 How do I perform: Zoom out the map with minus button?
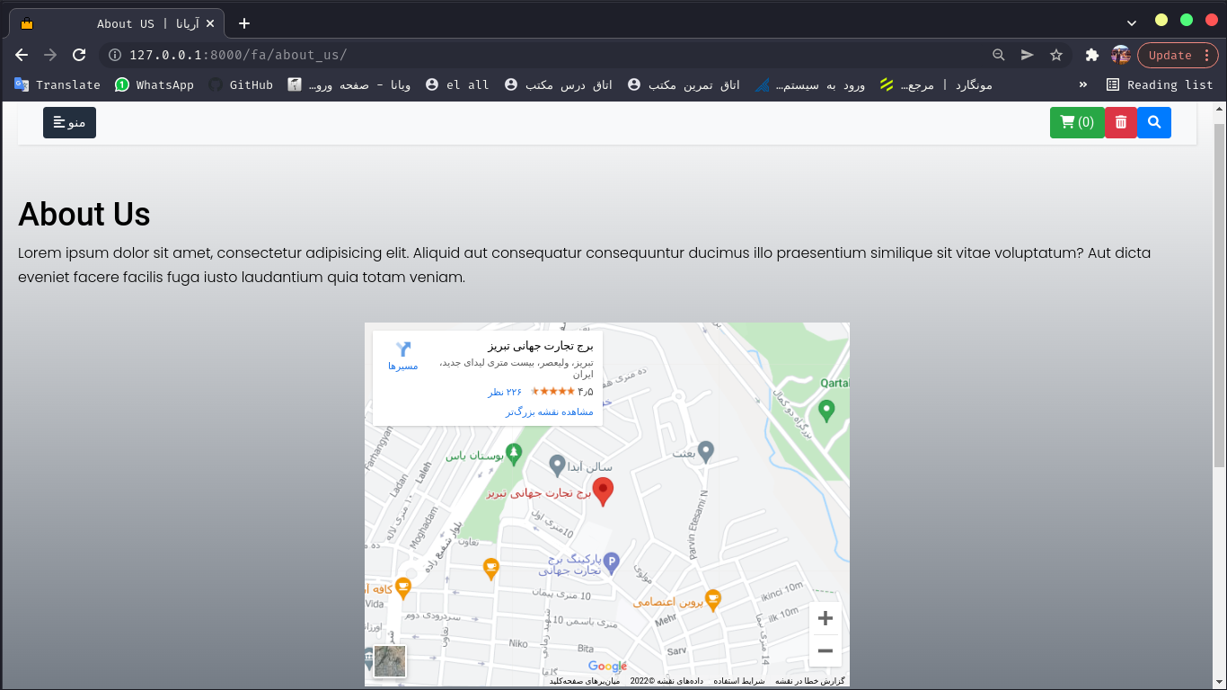point(825,650)
